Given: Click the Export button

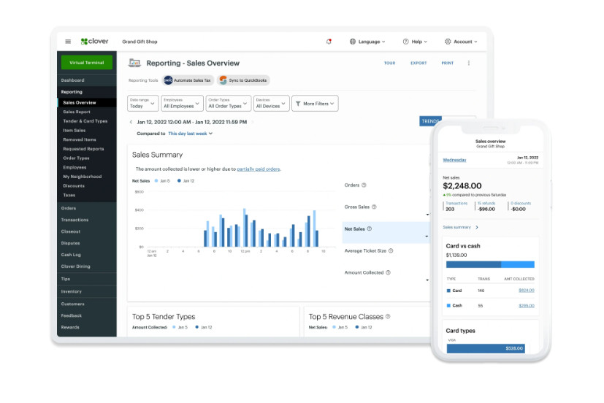Looking at the screenshot, I should (418, 64).
